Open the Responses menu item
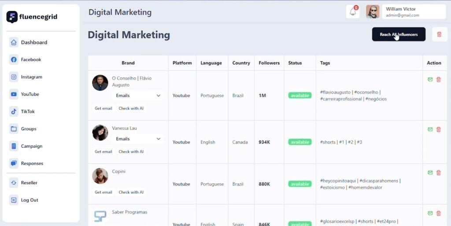 (x=32, y=163)
